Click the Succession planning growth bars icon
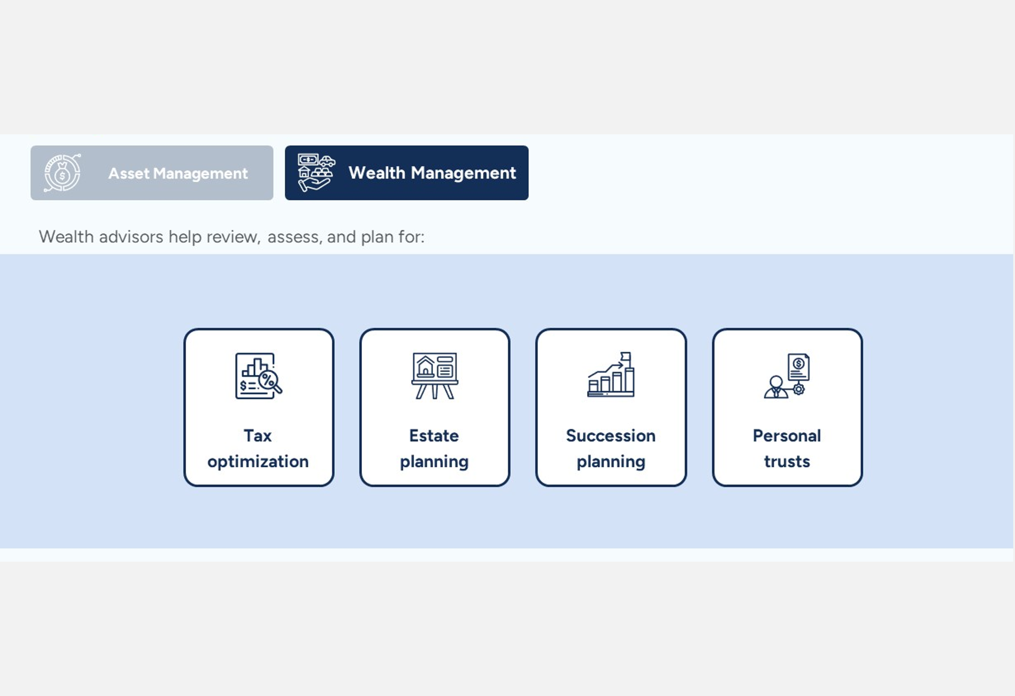Viewport: 1015px width, 696px height. tap(611, 375)
